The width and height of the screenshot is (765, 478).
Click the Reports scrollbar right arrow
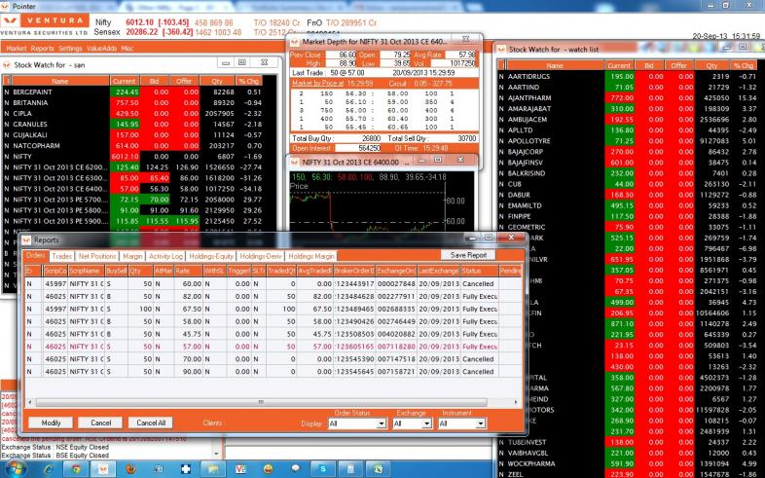(x=516, y=402)
